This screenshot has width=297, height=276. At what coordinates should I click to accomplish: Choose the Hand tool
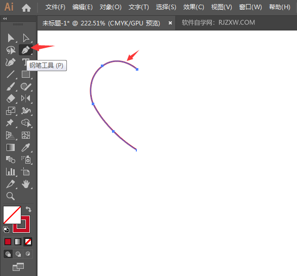25,184
